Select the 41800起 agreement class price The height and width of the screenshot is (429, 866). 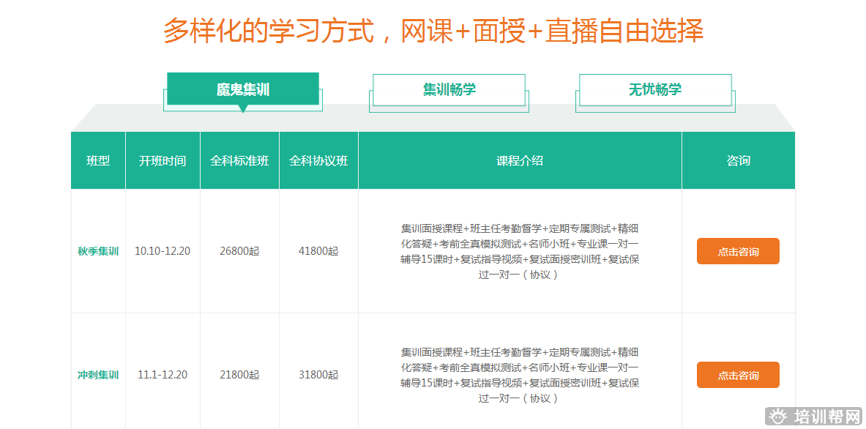click(x=318, y=251)
